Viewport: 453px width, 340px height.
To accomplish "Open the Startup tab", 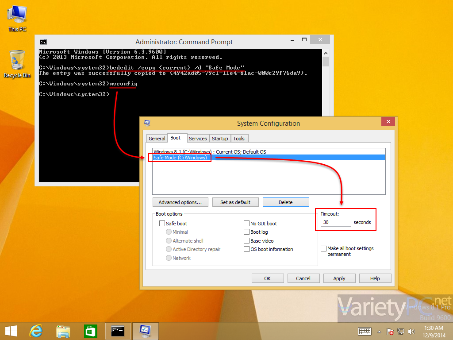I will (x=220, y=138).
